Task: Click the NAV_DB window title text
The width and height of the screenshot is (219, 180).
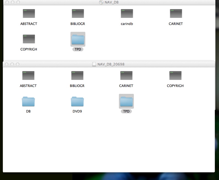Action: [111, 2]
